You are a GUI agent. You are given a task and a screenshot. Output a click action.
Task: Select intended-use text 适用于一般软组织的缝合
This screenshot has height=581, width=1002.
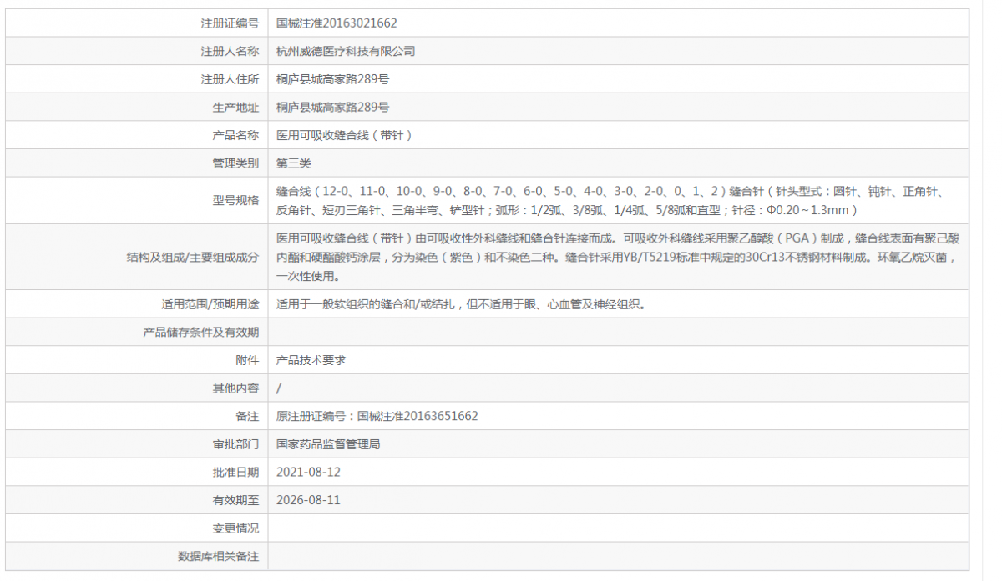461,304
